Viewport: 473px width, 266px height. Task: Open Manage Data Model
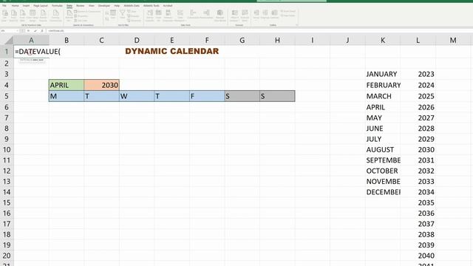220,15
